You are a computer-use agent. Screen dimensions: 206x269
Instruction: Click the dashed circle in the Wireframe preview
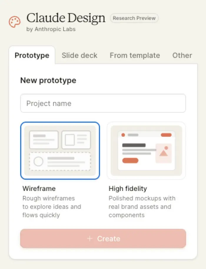pyautogui.click(x=39, y=161)
